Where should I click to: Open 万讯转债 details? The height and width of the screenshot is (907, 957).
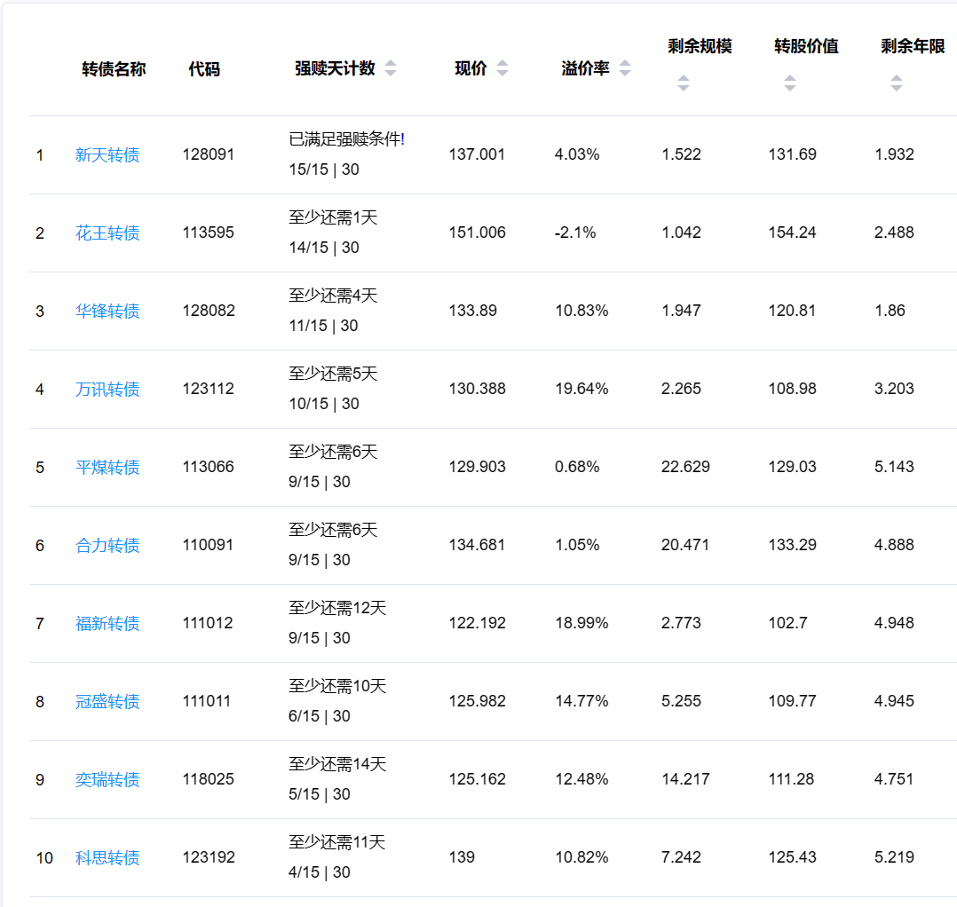(107, 390)
